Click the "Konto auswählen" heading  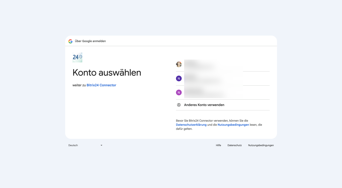(x=107, y=73)
